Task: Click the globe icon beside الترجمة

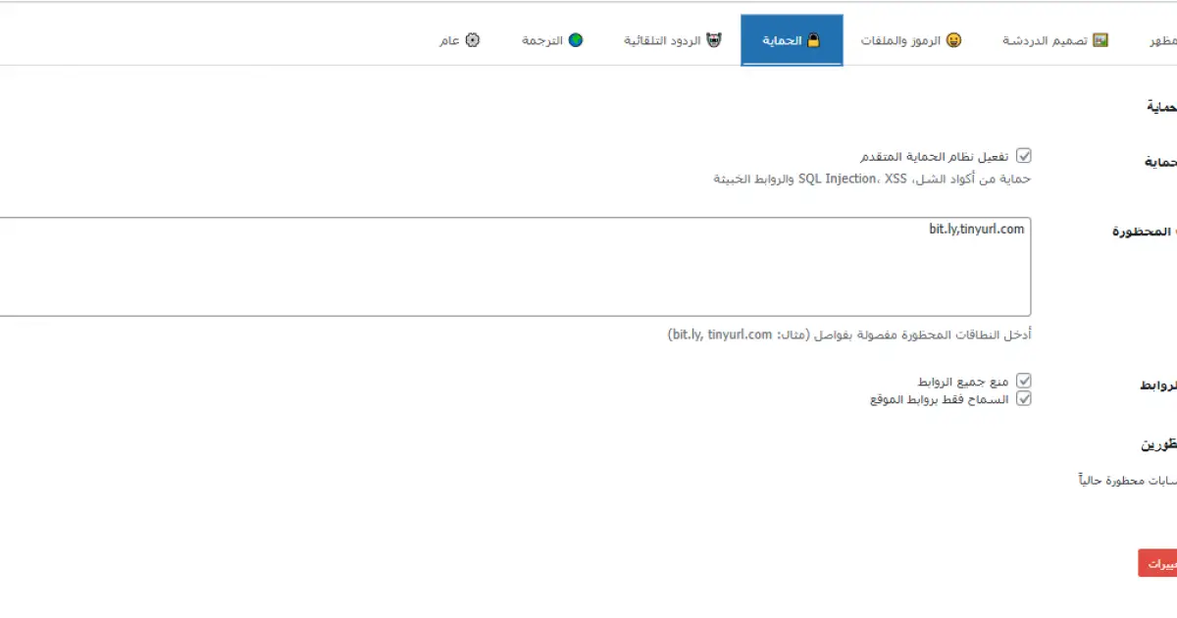Action: (x=576, y=40)
